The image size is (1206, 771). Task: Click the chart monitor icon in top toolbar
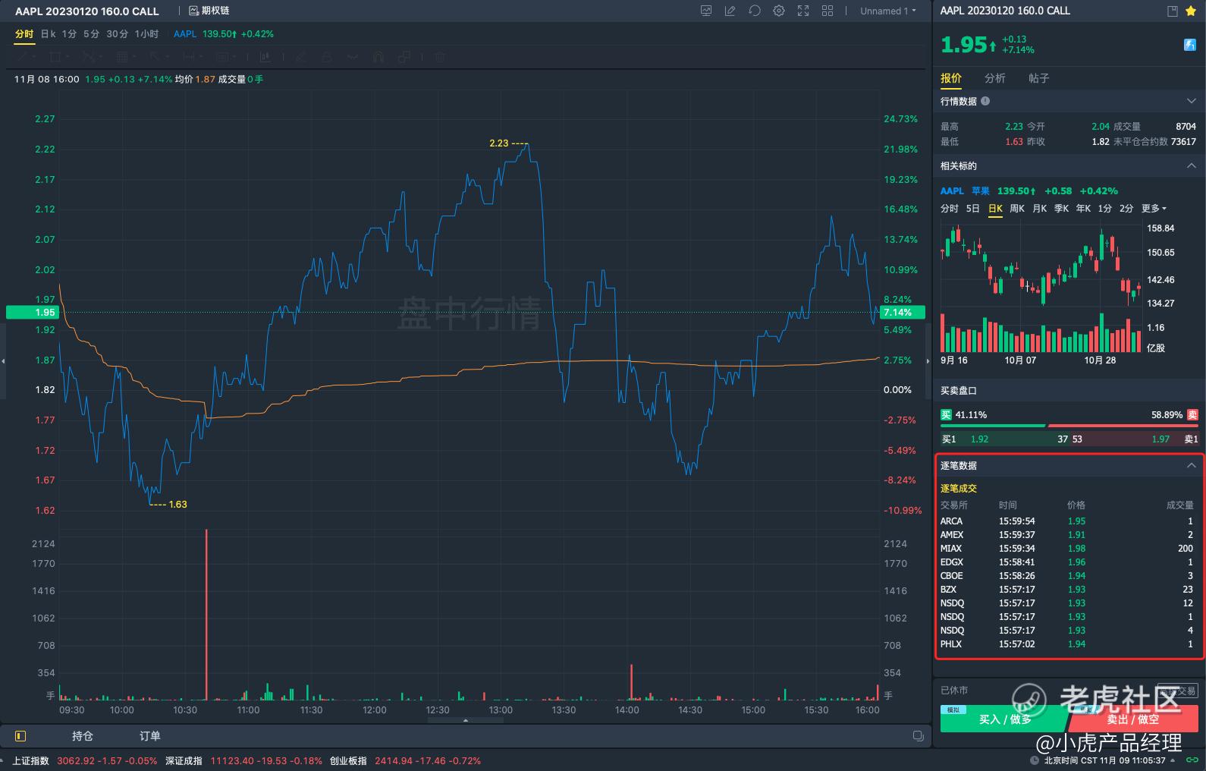pyautogui.click(x=706, y=11)
